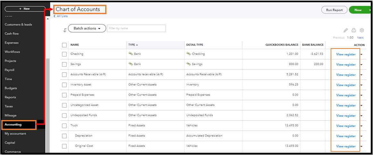Check the Prepaid Expenses checkbox
The height and width of the screenshot is (155, 373).
(x=64, y=95)
